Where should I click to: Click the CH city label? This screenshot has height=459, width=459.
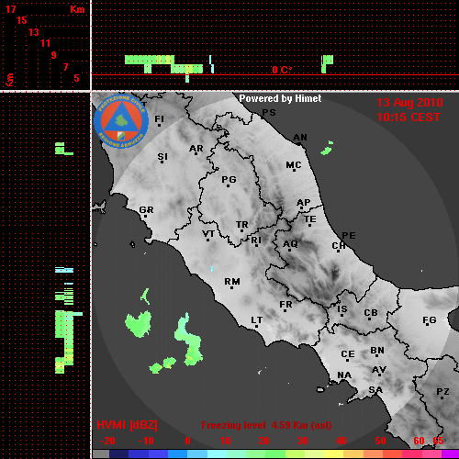coord(339,245)
